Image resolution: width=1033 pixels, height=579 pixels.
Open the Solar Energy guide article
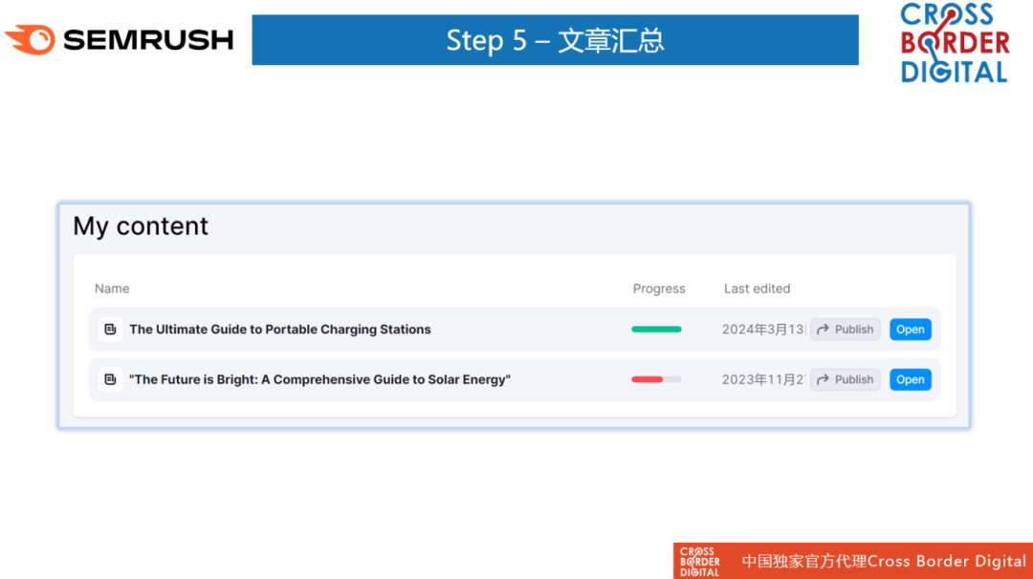910,379
